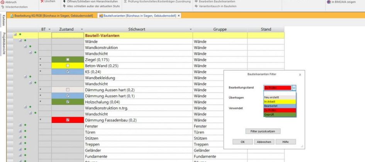
Task: Confirm filter dialog with OK button
Action: tap(243, 142)
